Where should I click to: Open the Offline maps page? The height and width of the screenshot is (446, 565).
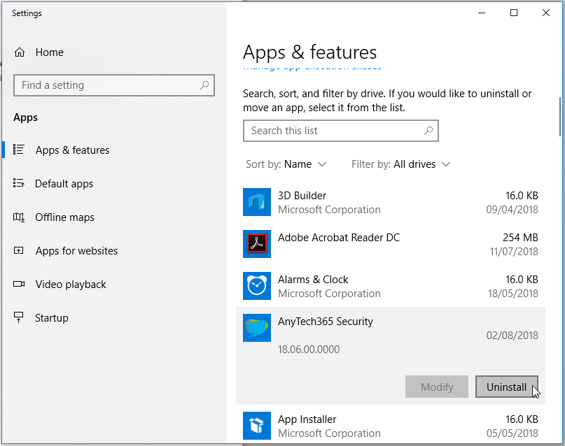tap(64, 217)
